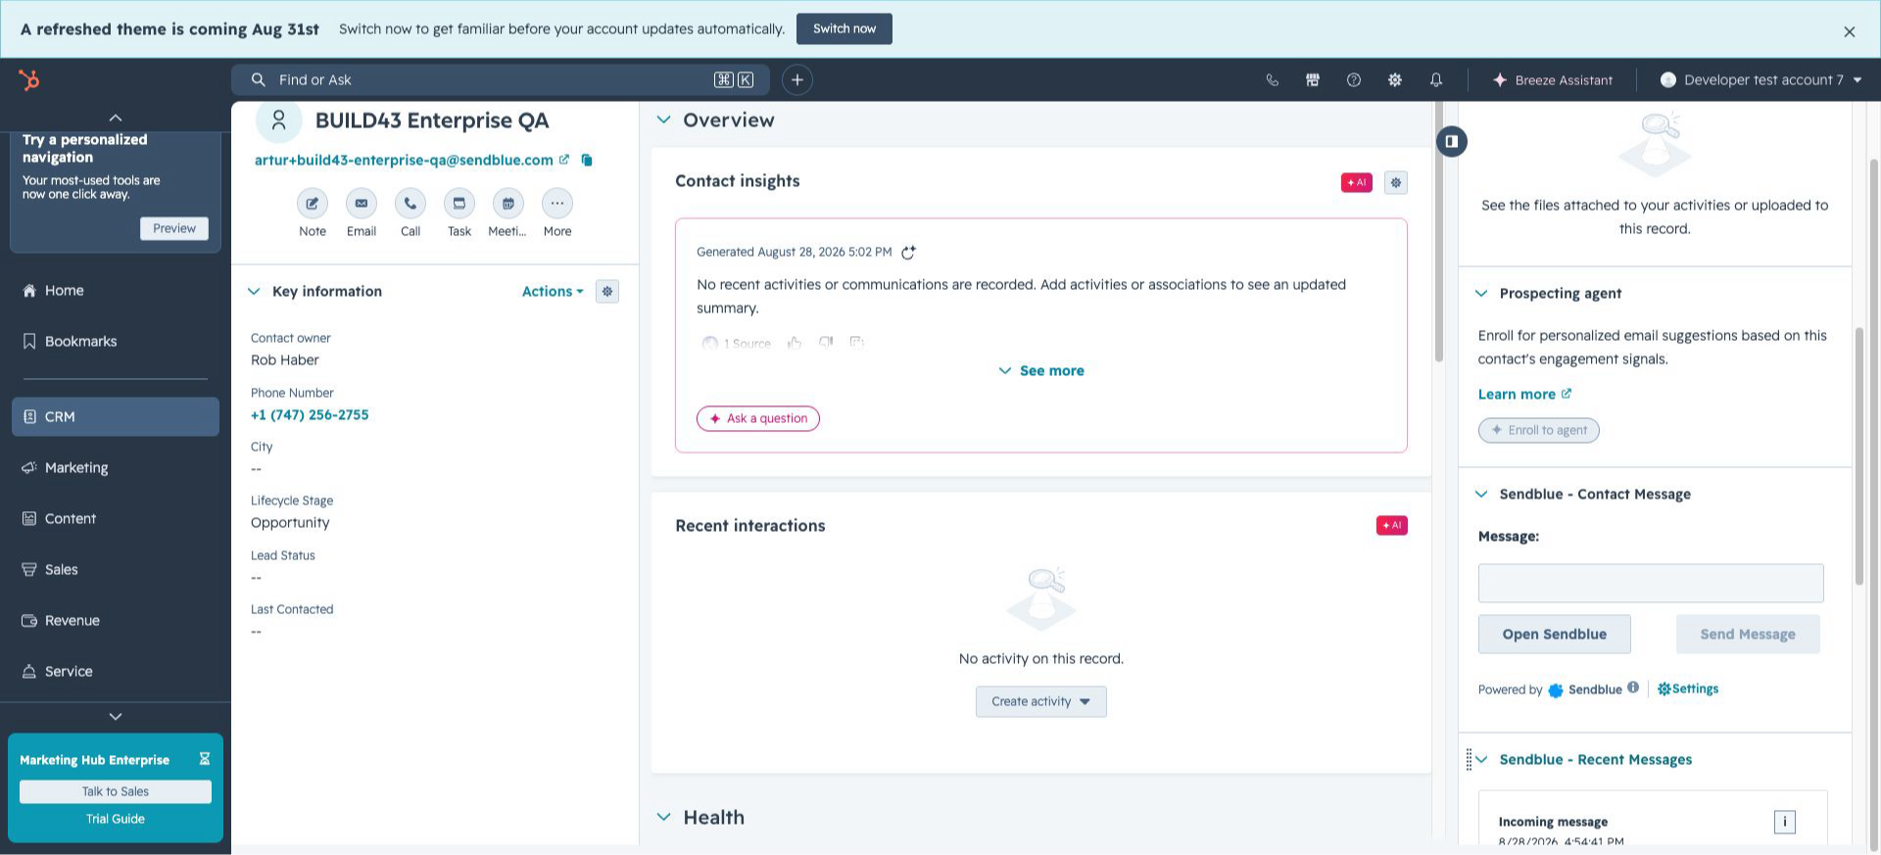The height and width of the screenshot is (855, 1881).
Task: Open Bookmarks in sidebar
Action: click(x=116, y=342)
